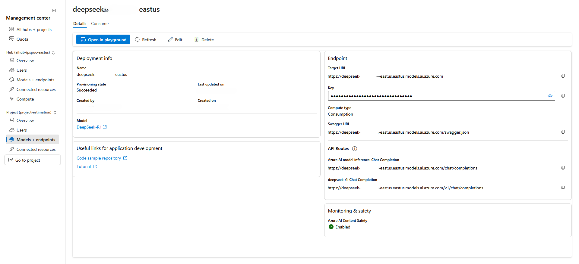This screenshot has height=264, width=579.
Task: Collapse the sidebar panel icon
Action: coord(53,11)
